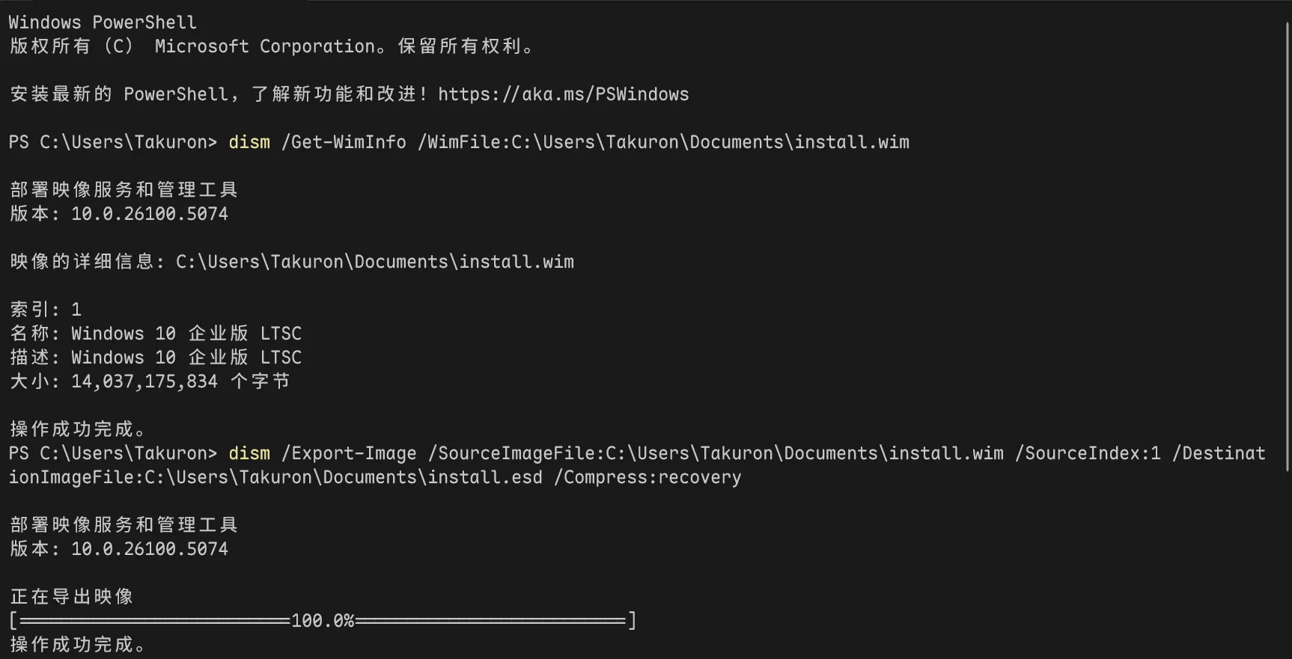The image size is (1292, 659).
Task: Click the Microsoft Corporation copyright text
Action: pyautogui.click(x=265, y=46)
